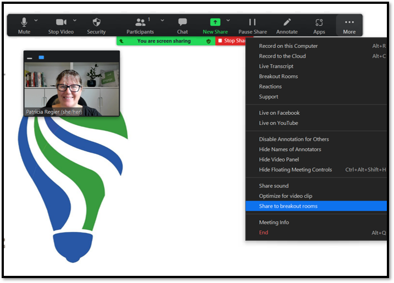Image resolution: width=394 pixels, height=283 pixels.
Task: Pause Share from the toolbar
Action: [x=253, y=26]
